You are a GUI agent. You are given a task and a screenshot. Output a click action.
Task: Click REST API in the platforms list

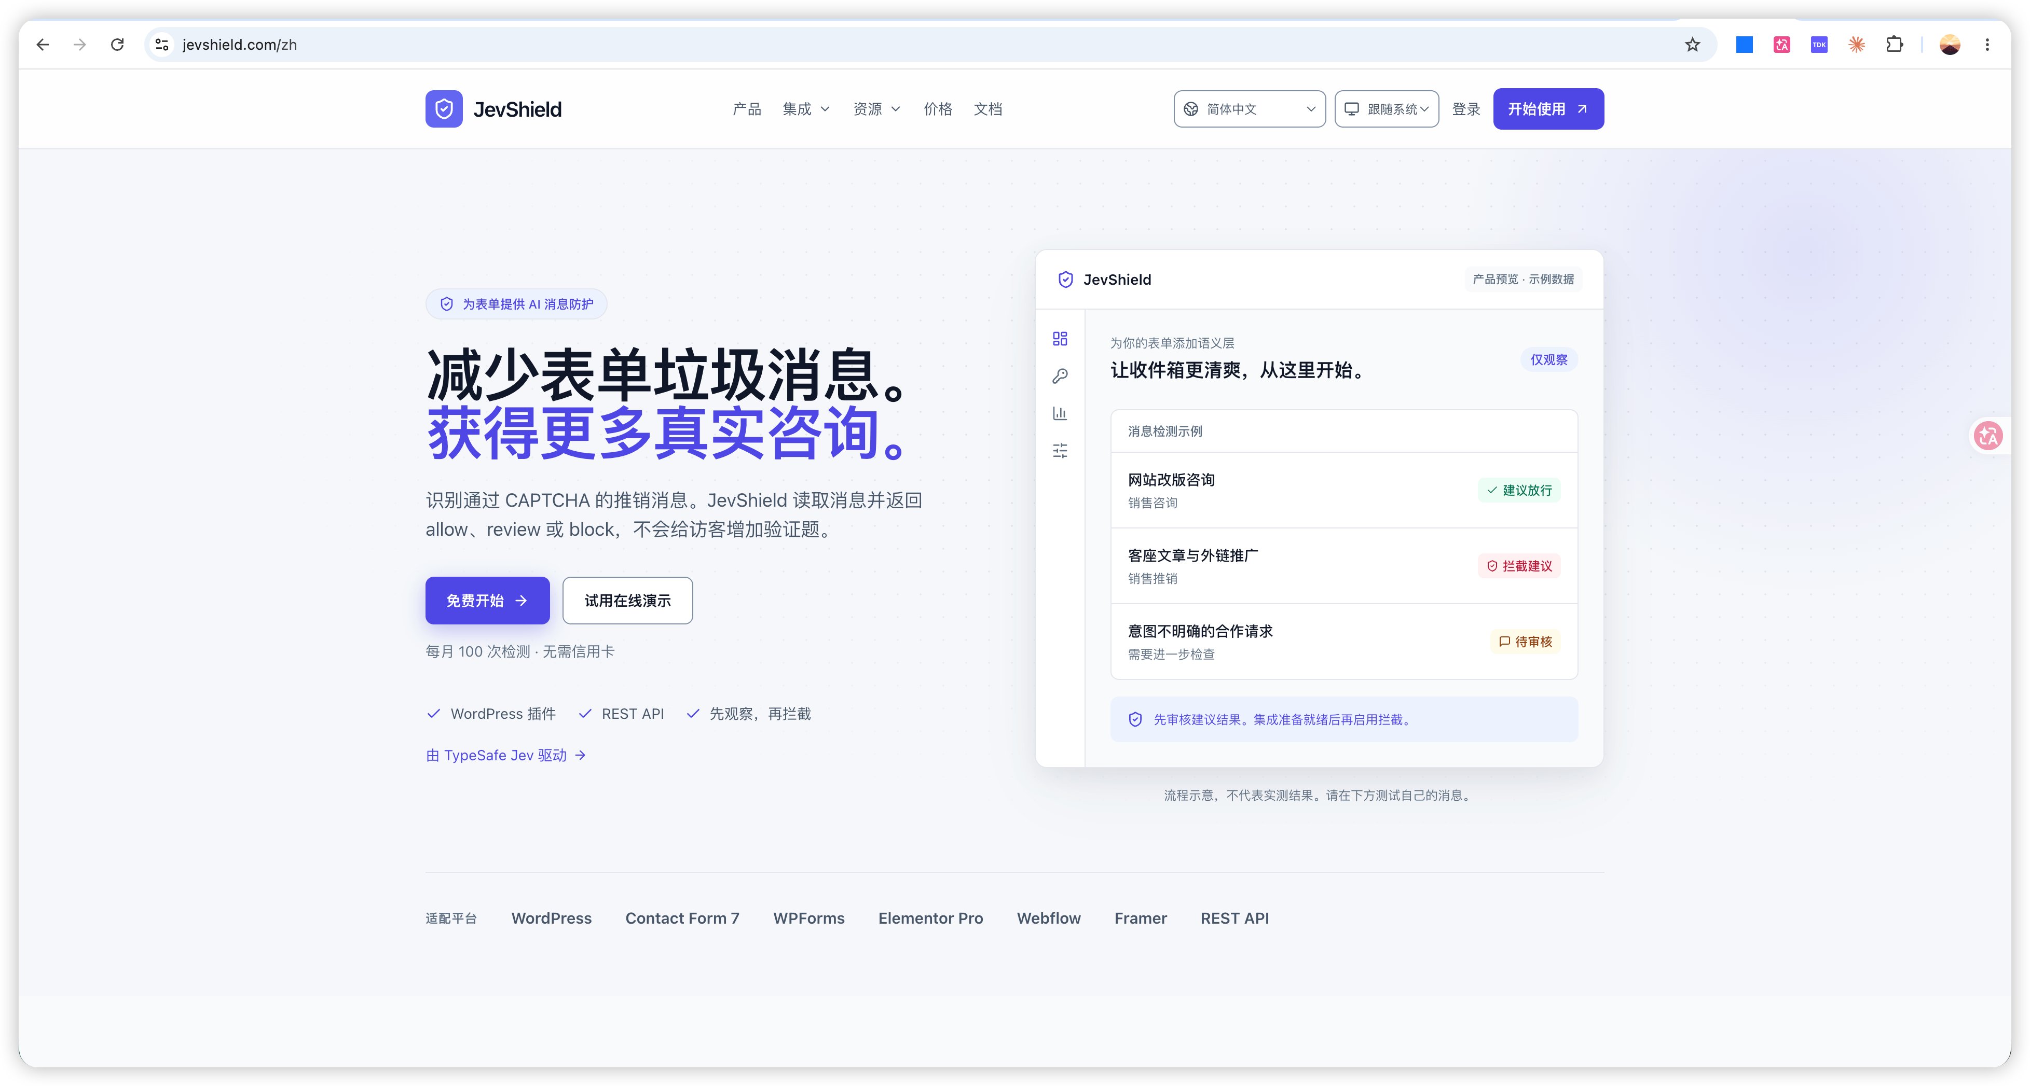[x=1235, y=918]
